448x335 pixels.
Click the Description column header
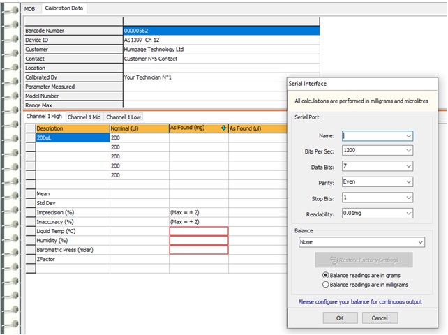(x=73, y=128)
